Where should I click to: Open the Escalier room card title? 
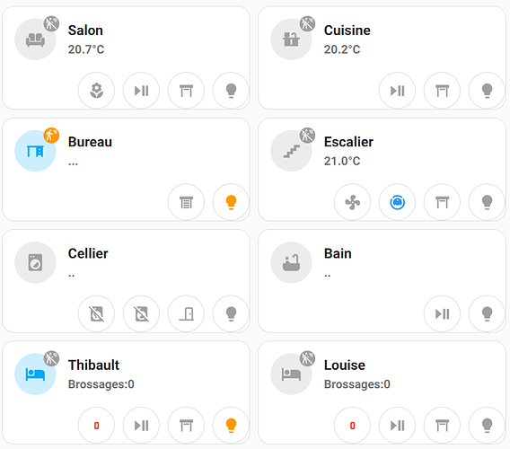[348, 142]
